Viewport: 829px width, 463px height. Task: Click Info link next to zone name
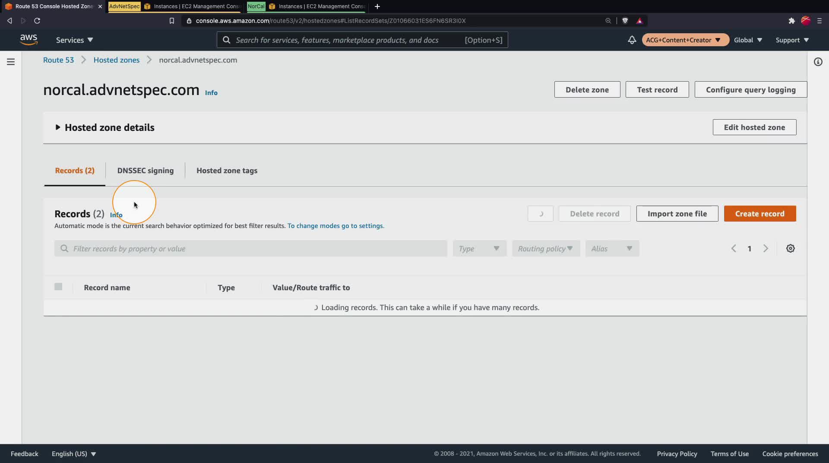click(211, 93)
